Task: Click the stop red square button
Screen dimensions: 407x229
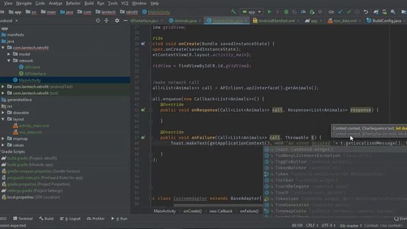Action: (x=320, y=12)
